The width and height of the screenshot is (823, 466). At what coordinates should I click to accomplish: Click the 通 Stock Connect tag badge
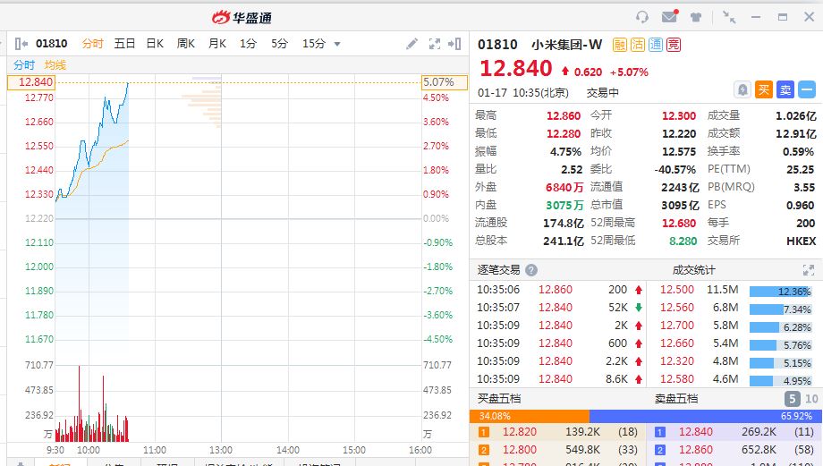pyautogui.click(x=656, y=45)
